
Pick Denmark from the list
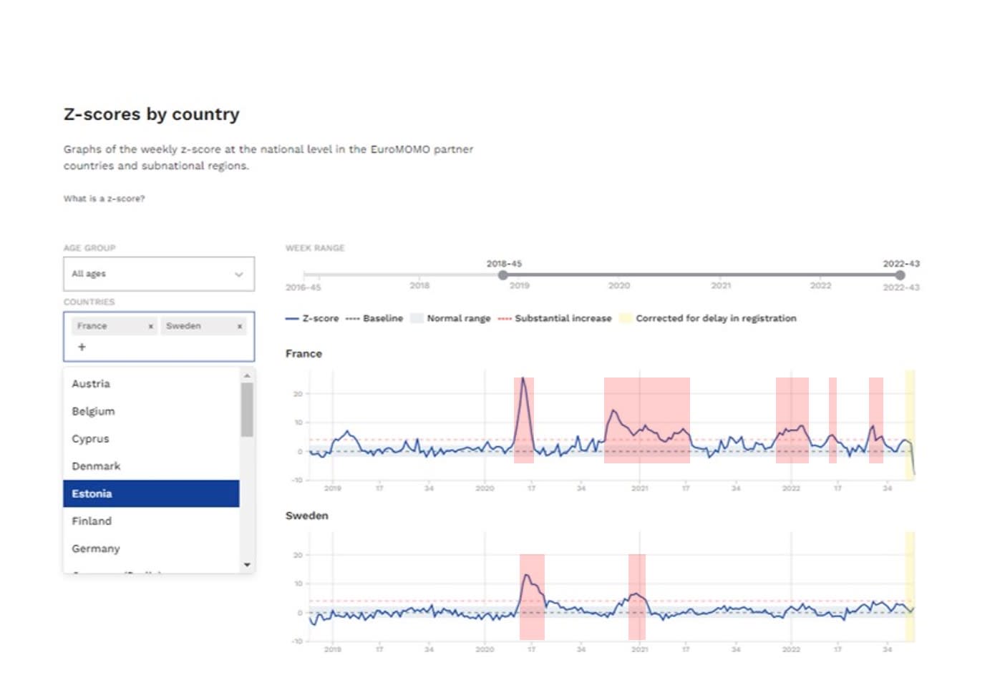point(96,466)
